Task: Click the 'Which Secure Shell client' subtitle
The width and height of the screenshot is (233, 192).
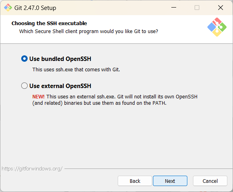Action: (x=88, y=31)
